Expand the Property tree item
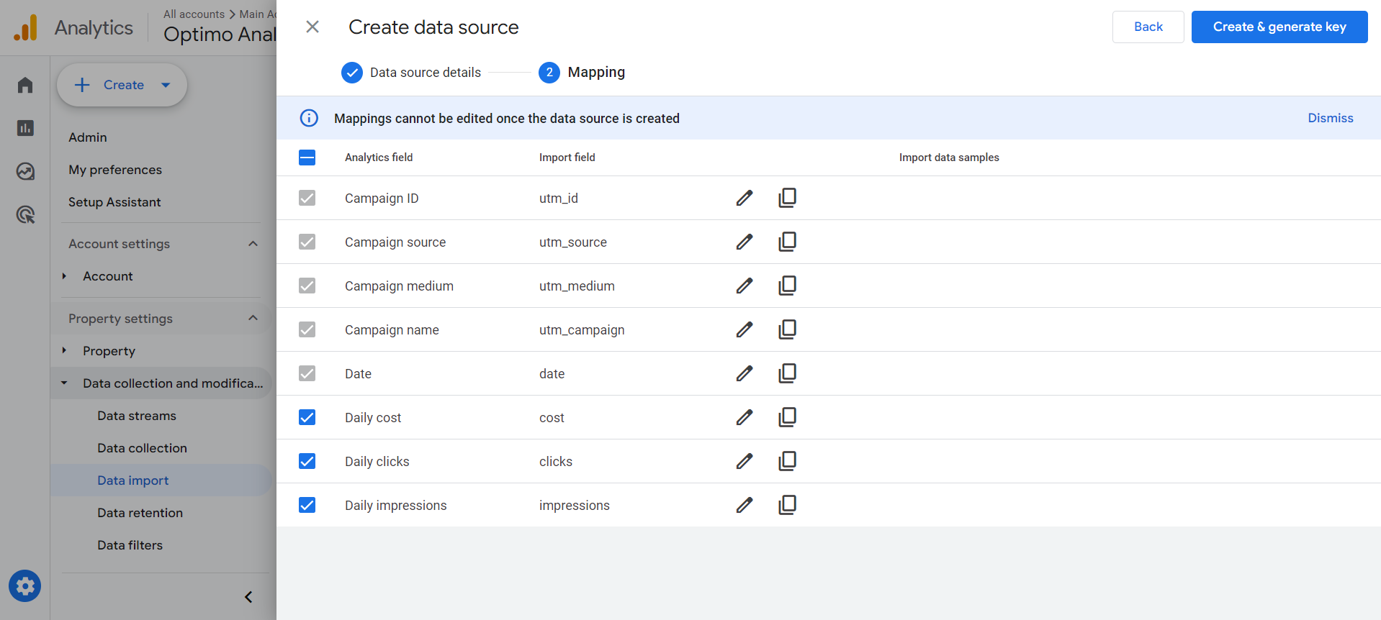This screenshot has height=620, width=1381. click(64, 351)
